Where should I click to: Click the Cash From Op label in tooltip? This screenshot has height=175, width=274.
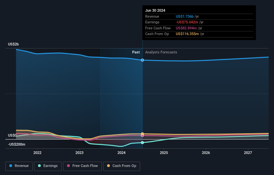coord(157,34)
